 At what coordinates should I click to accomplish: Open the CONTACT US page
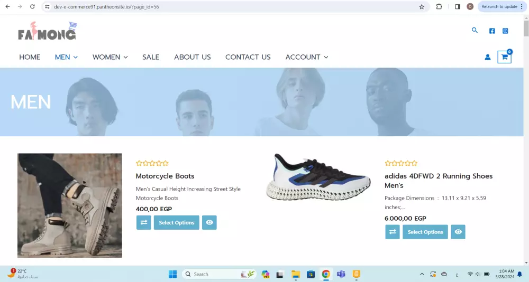coord(248,57)
